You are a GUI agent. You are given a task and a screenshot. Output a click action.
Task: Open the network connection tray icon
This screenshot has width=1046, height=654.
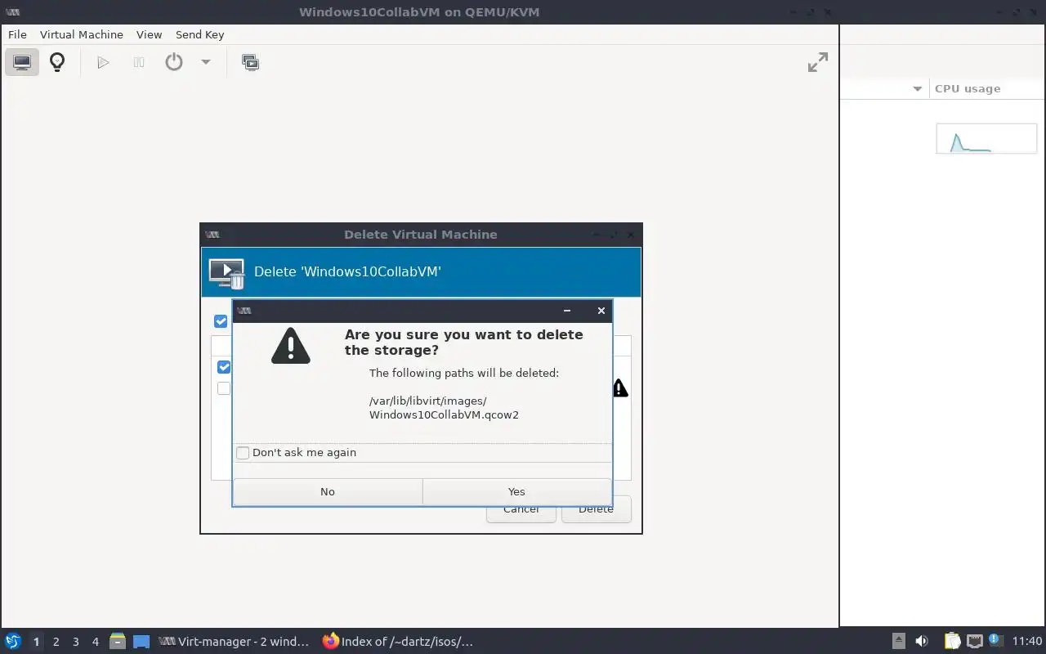(974, 641)
